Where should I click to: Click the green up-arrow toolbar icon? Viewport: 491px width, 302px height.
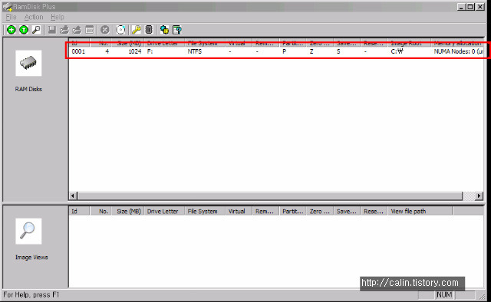pos(24,30)
